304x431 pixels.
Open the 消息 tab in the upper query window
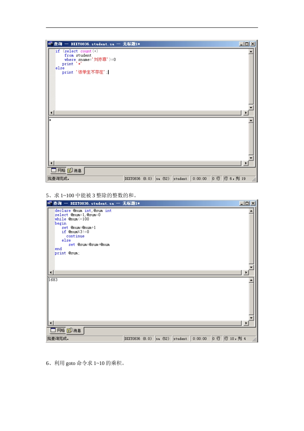75,171
